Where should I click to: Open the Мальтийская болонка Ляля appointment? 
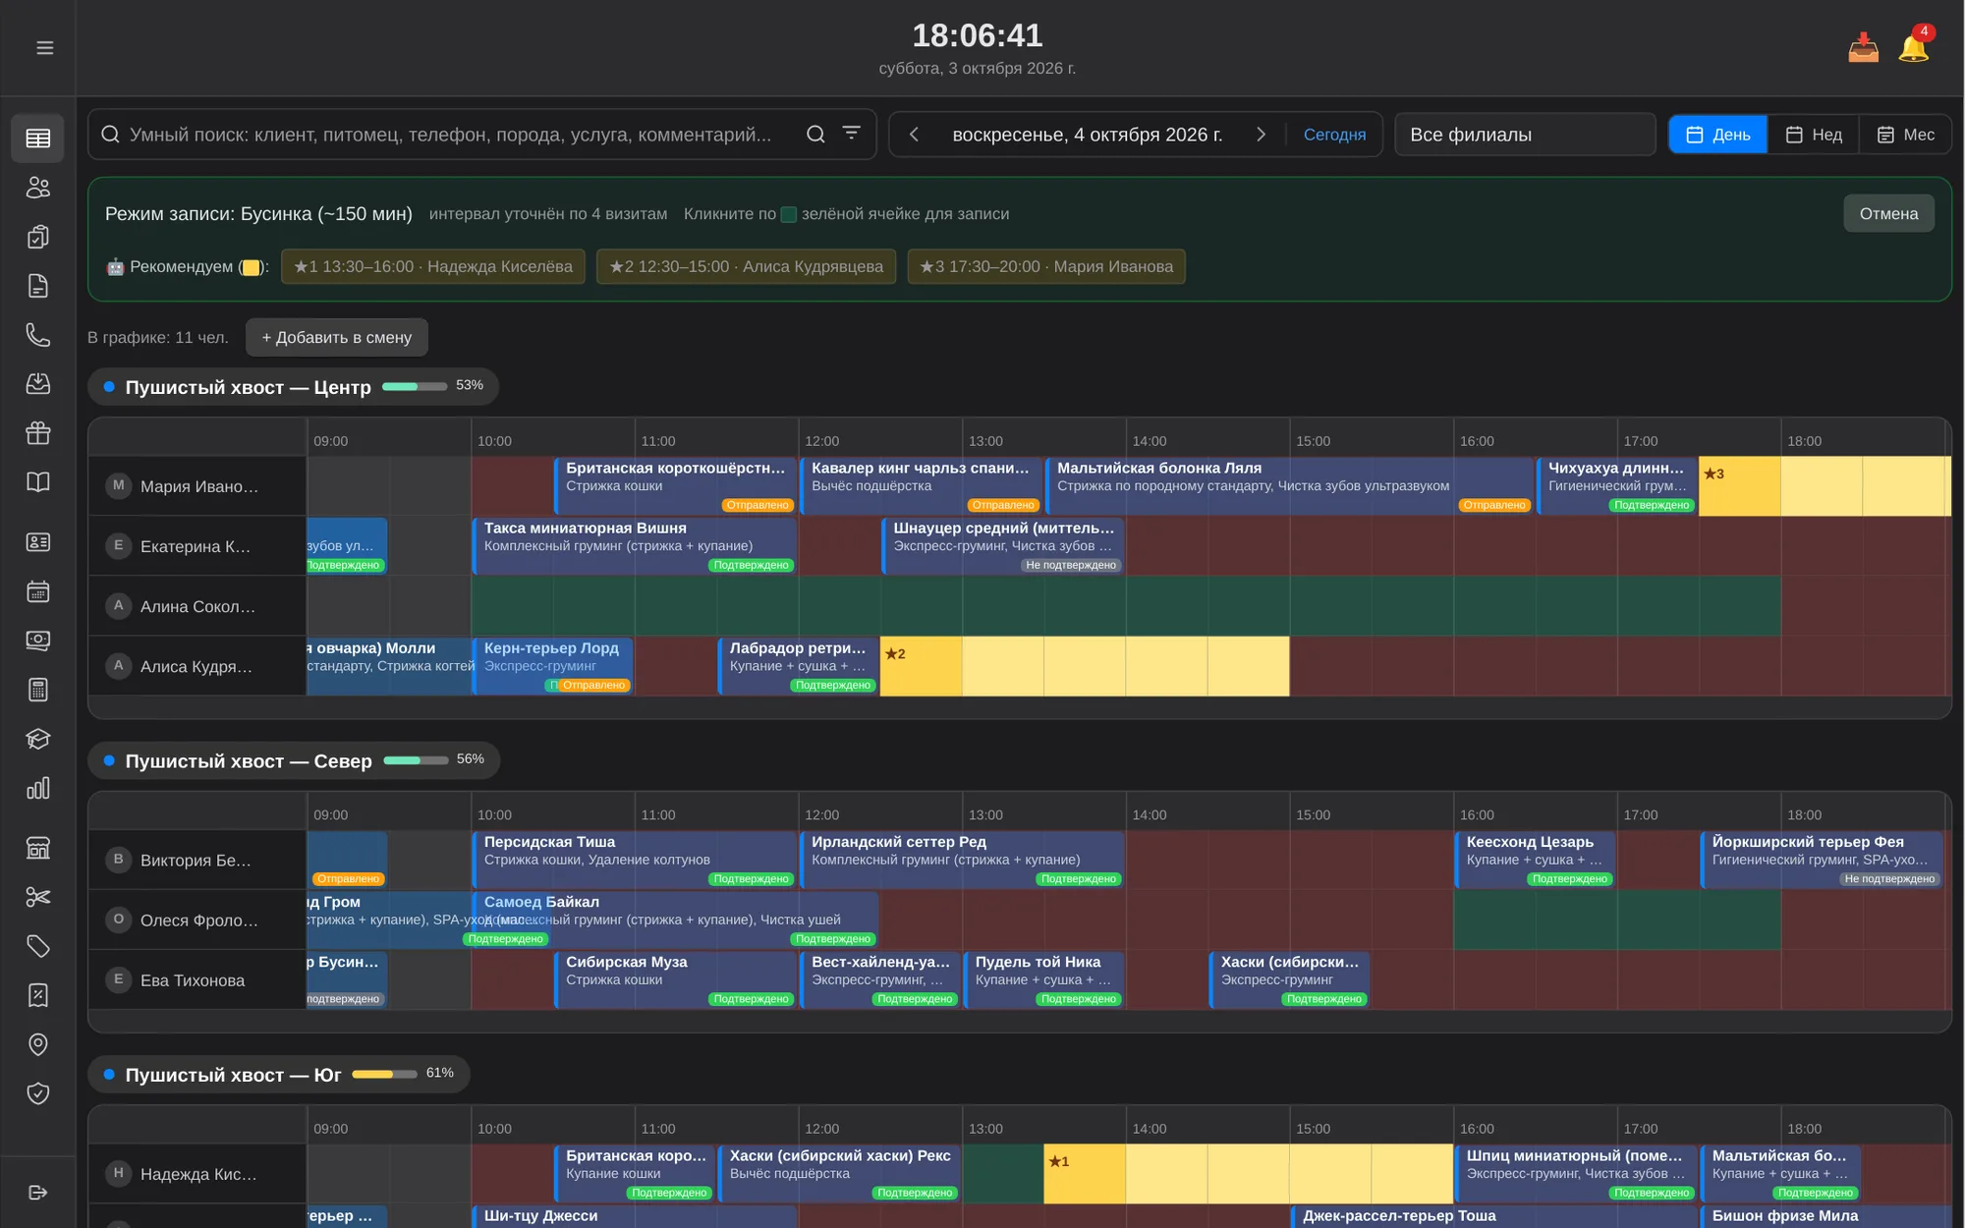tap(1289, 486)
